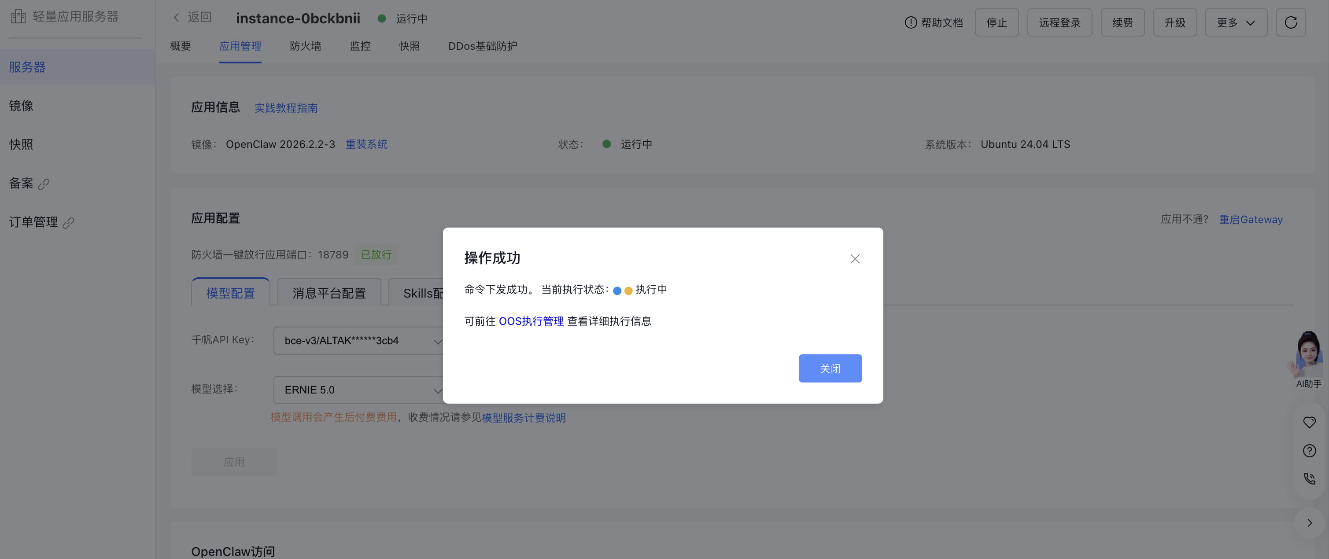Click the phone contact icon
This screenshot has width=1329, height=559.
[x=1309, y=479]
